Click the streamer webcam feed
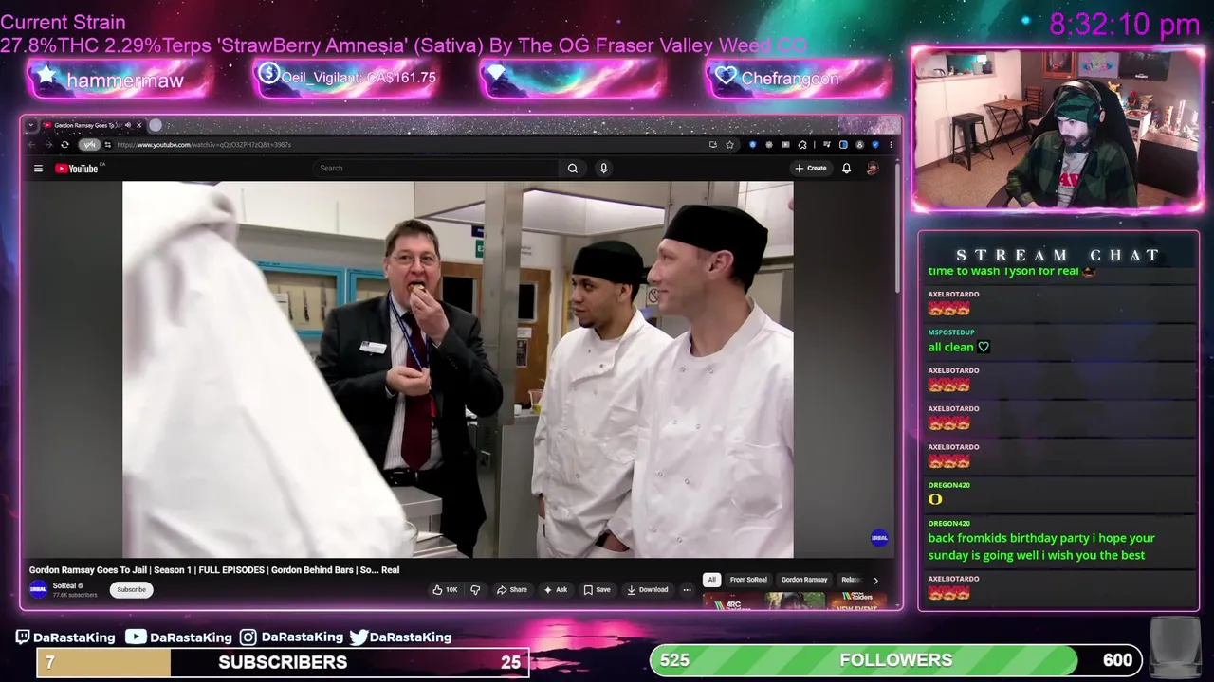Screen dimensions: 1214x682 coord(1058,129)
